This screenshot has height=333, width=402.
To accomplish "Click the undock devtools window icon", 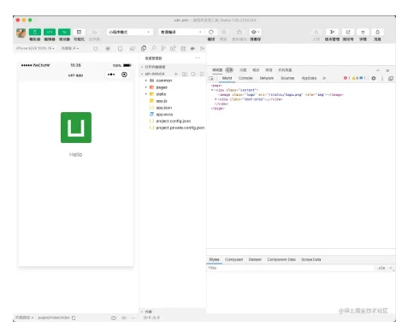I will tap(391, 78).
